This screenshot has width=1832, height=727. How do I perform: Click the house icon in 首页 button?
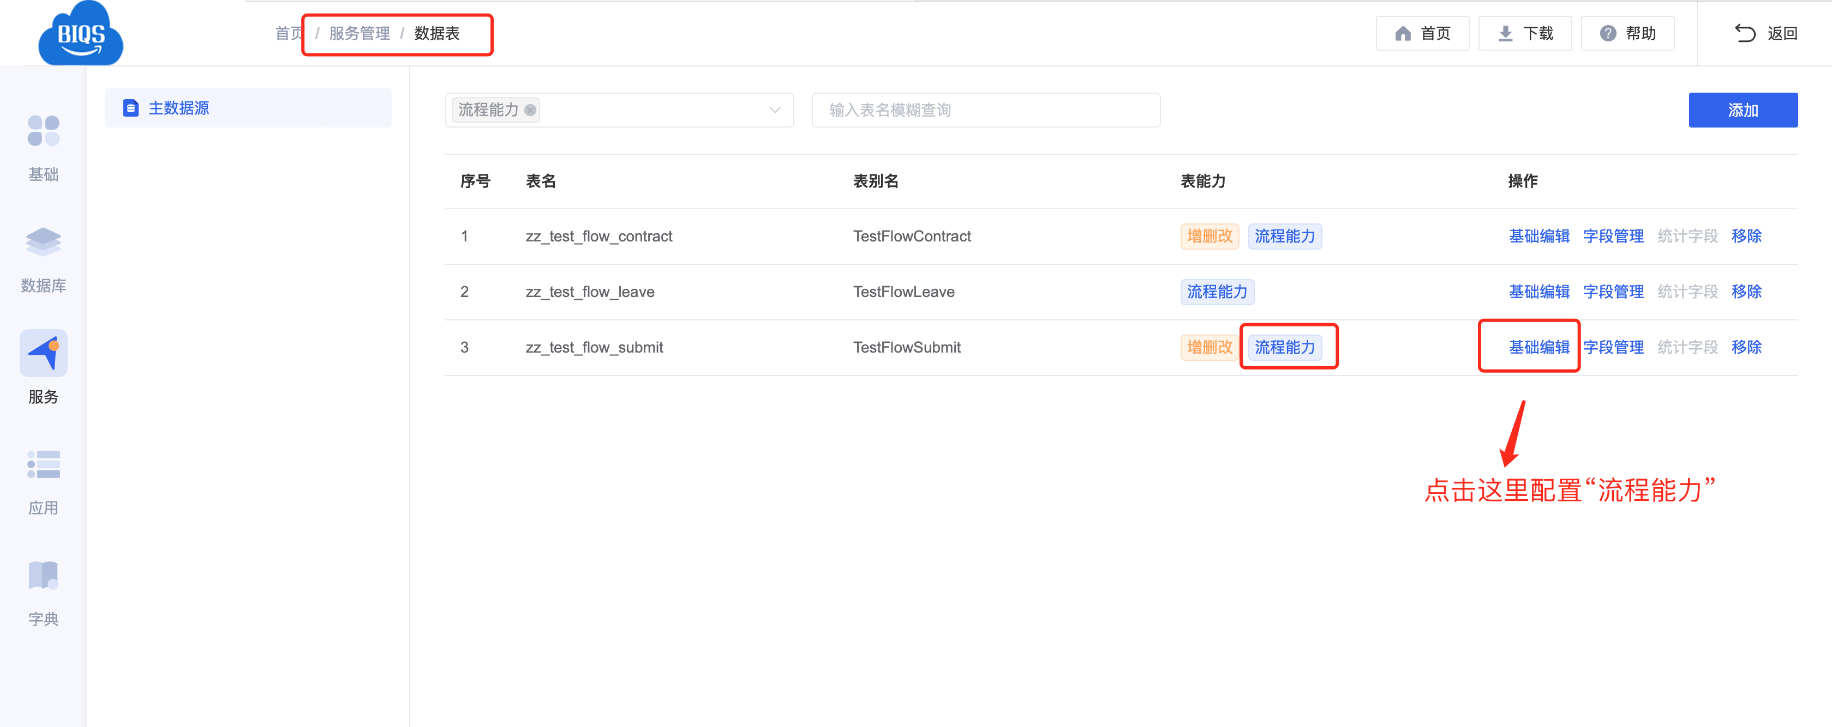coord(1403,33)
